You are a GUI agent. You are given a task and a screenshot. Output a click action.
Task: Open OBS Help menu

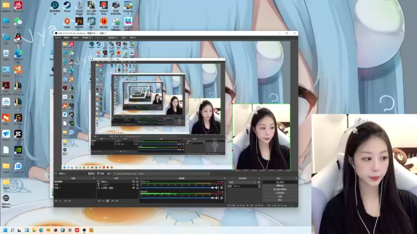(x=133, y=37)
